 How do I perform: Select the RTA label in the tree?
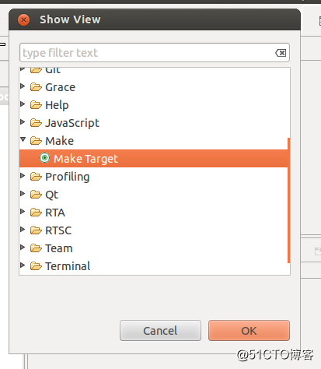55,213
